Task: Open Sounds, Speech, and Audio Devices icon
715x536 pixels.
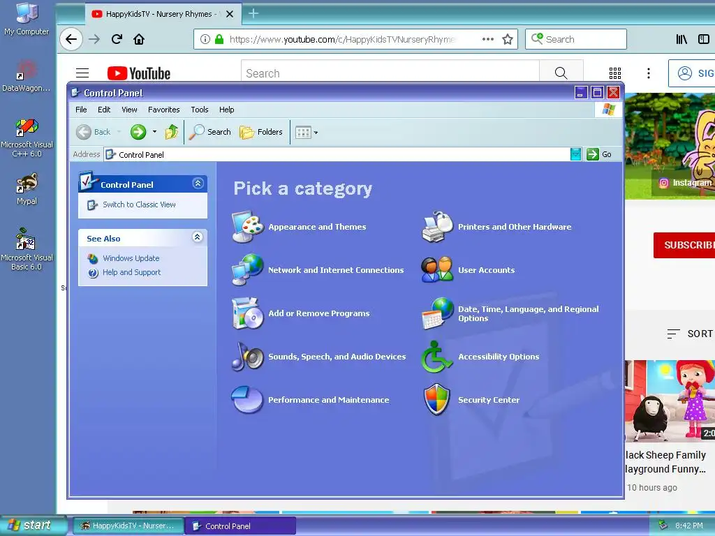Action: [x=248, y=357]
